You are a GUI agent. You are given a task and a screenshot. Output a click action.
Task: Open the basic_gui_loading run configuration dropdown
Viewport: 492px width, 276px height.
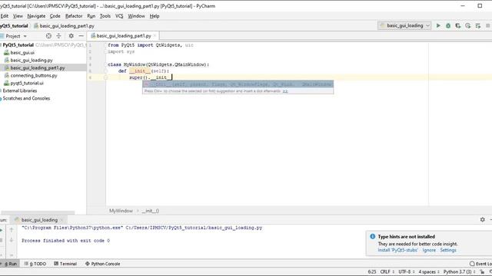(404, 25)
